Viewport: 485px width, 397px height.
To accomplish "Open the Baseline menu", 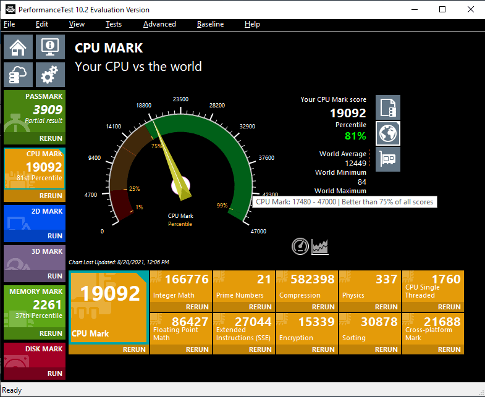I will click(210, 24).
